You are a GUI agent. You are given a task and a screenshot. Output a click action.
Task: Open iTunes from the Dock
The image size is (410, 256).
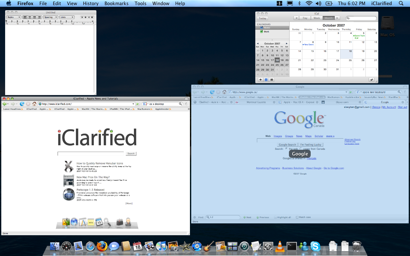(161, 246)
